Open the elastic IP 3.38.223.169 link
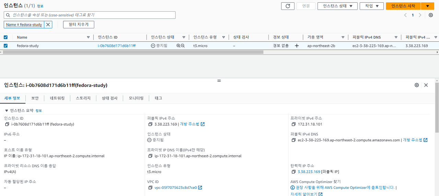439x196 pixels. tap(309, 172)
